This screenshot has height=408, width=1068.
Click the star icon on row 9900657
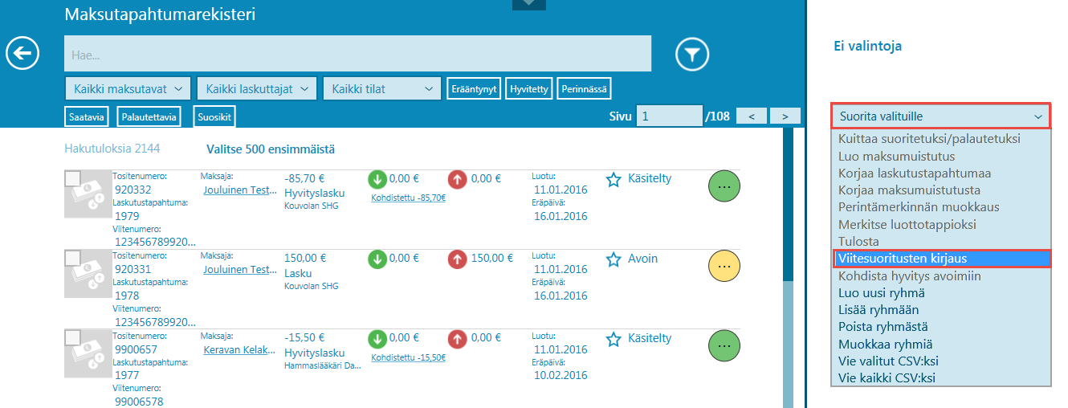613,339
